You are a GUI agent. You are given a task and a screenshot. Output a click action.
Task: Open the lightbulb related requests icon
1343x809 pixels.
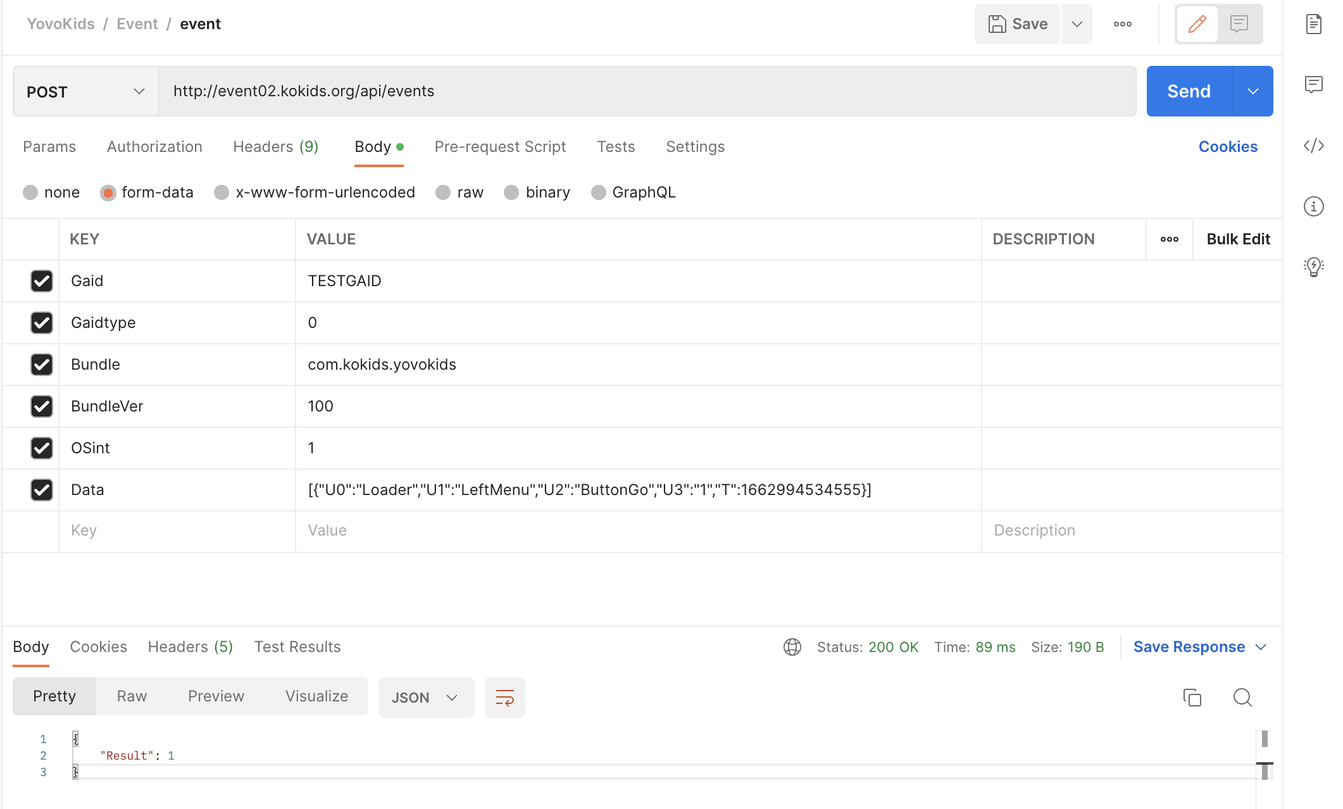[x=1313, y=267]
